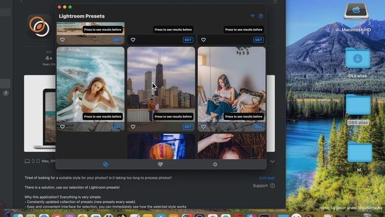Screen dimensions: 385x217
Task: Select the basketball preset thumbnail
Action: tap(161, 146)
